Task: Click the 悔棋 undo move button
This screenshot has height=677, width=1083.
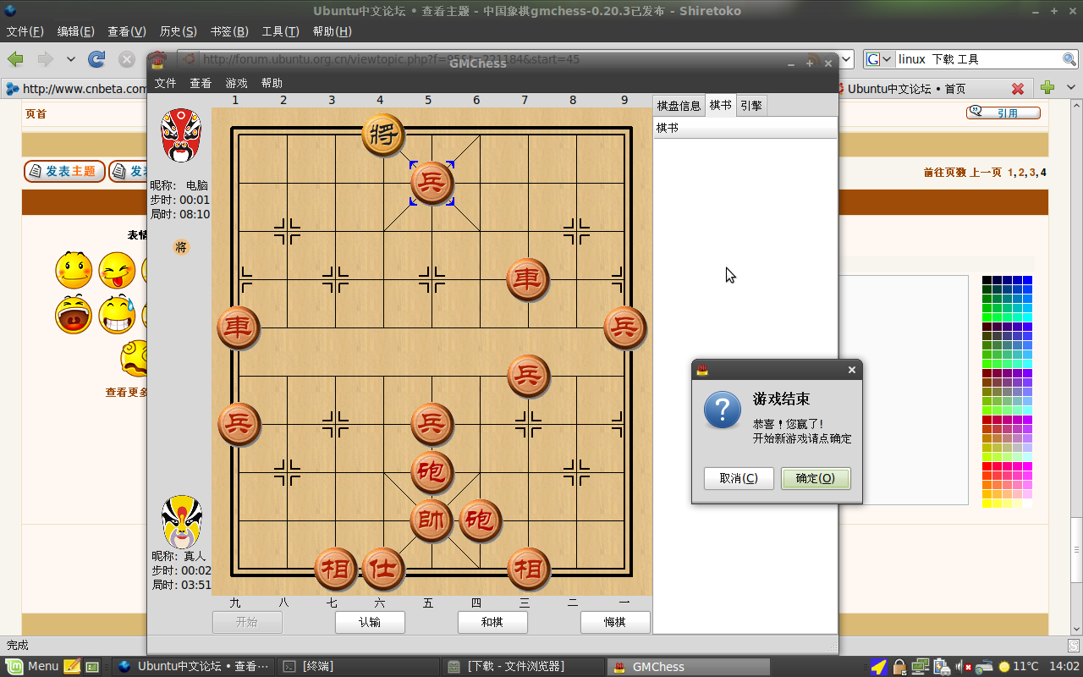Action: (615, 622)
